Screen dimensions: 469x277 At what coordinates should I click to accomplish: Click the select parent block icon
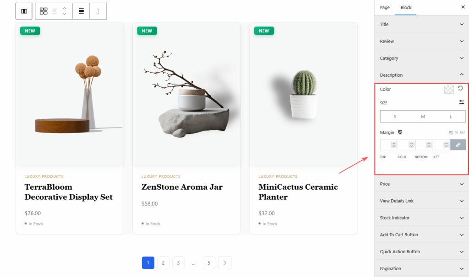click(x=24, y=11)
